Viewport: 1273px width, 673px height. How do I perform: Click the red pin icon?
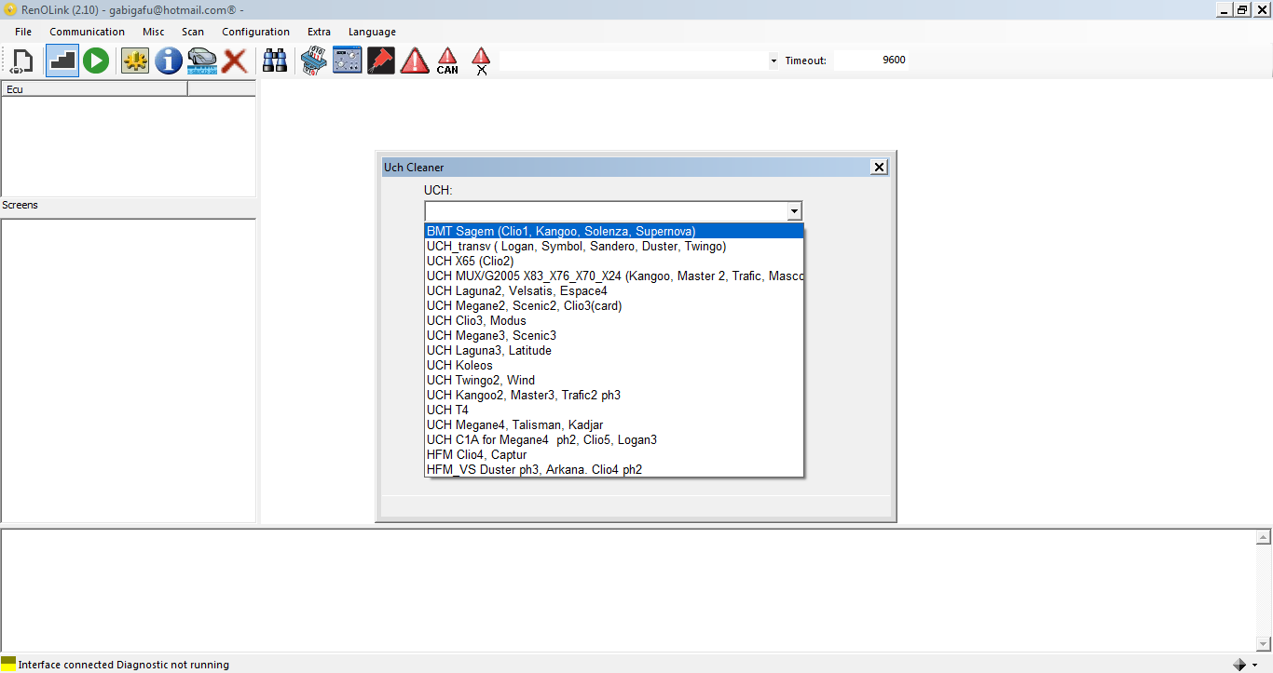click(381, 61)
